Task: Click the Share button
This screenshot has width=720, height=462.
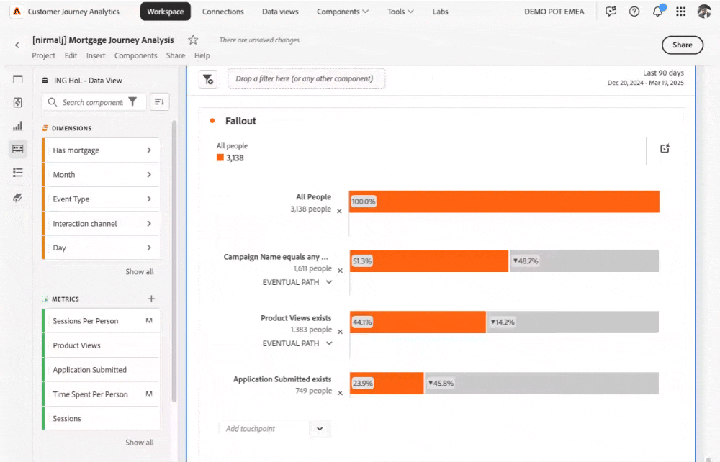Action: (x=682, y=45)
